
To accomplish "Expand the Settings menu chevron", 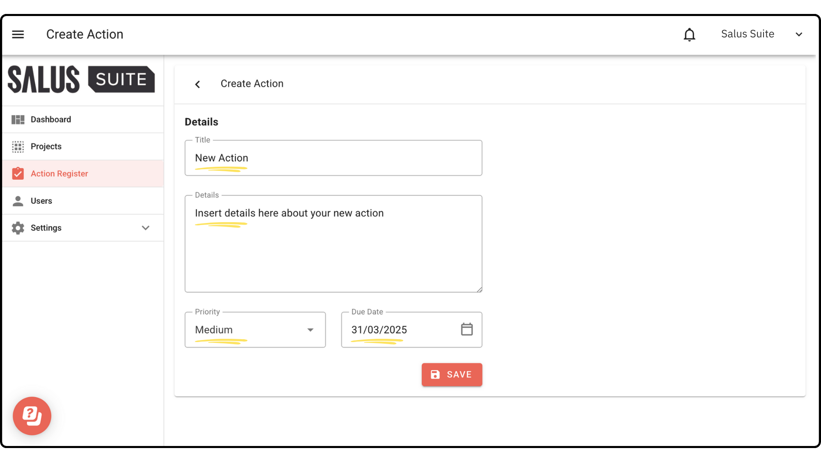I will coord(145,228).
